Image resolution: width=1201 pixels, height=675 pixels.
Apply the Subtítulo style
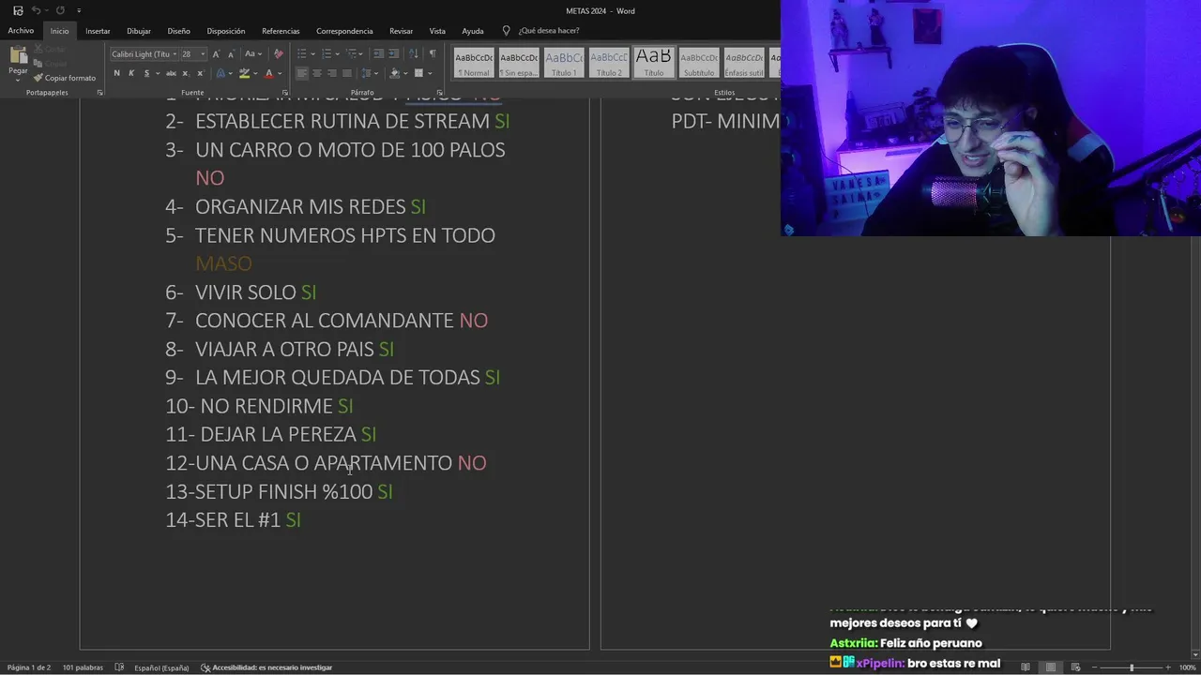point(699,63)
